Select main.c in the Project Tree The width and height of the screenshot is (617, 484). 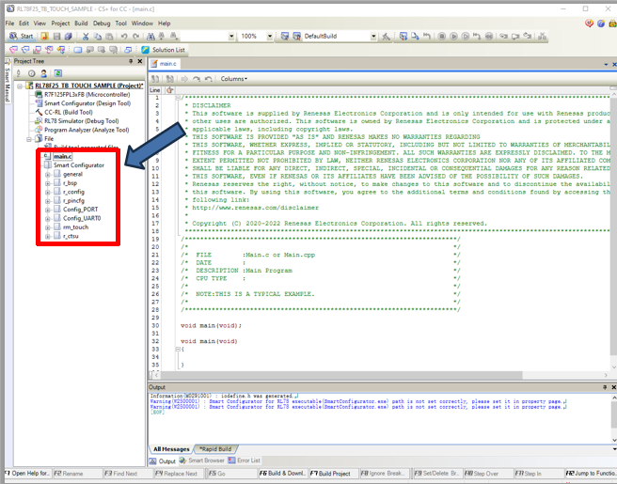[x=63, y=157]
